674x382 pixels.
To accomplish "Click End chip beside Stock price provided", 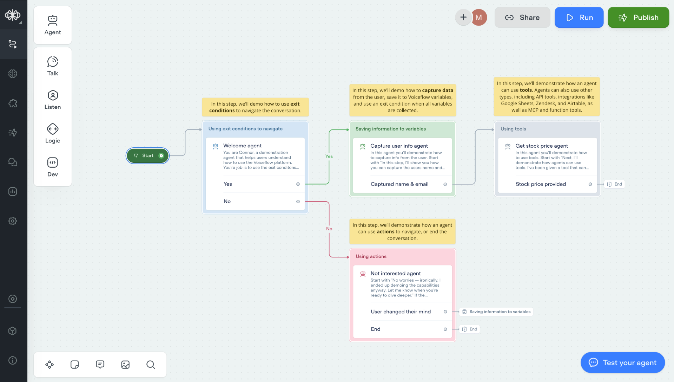I will pyautogui.click(x=614, y=184).
